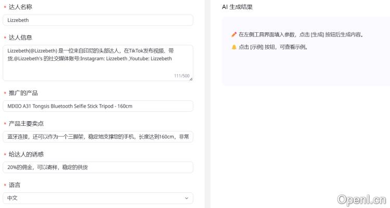Click the 语言 label above the dropdown
Viewport: 390px width, 208px height.
[15, 185]
